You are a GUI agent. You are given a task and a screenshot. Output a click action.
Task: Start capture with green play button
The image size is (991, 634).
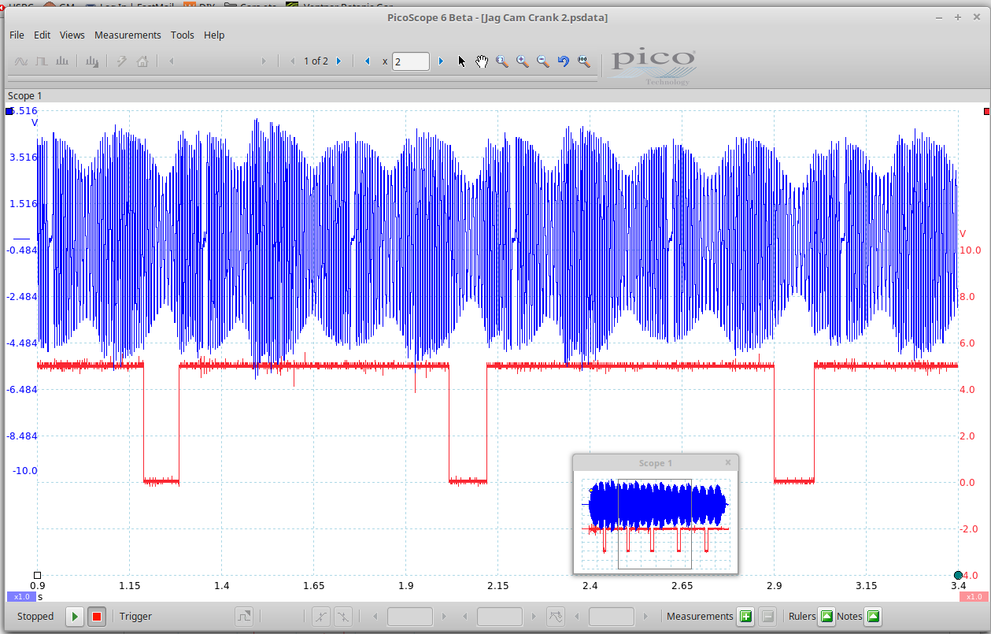click(75, 617)
